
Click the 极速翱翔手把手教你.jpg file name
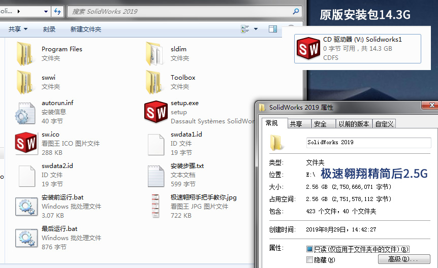(204, 197)
